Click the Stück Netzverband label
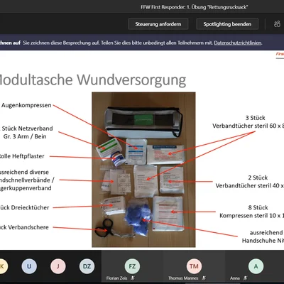 [26, 132]
